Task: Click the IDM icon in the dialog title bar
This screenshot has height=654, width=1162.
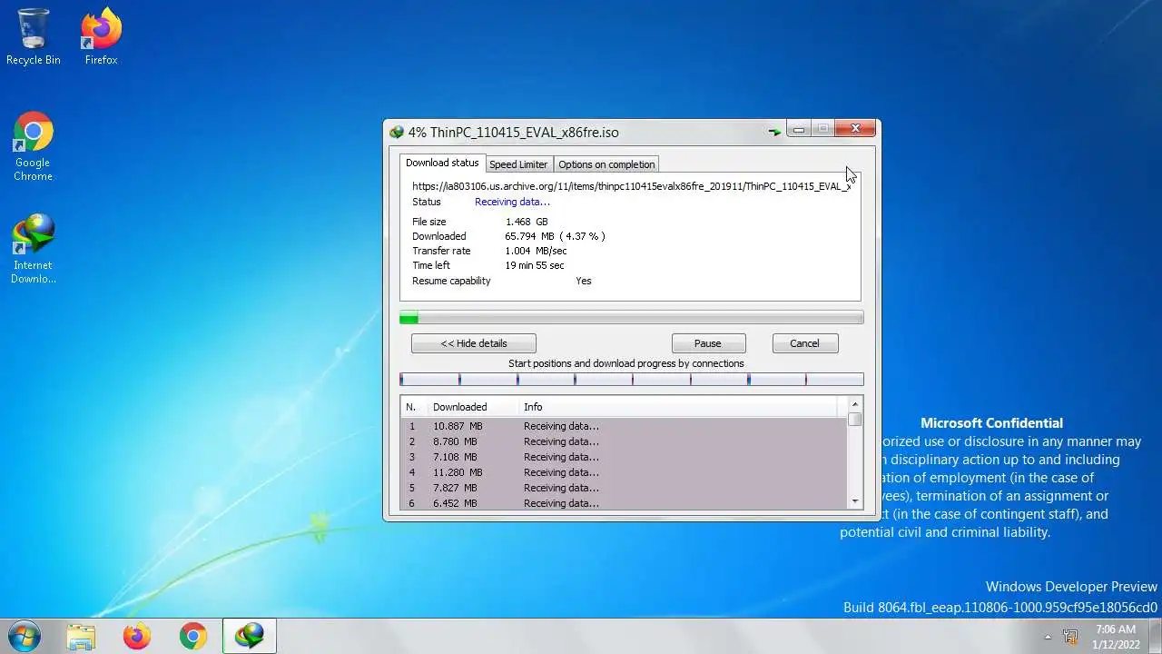Action: coord(397,132)
